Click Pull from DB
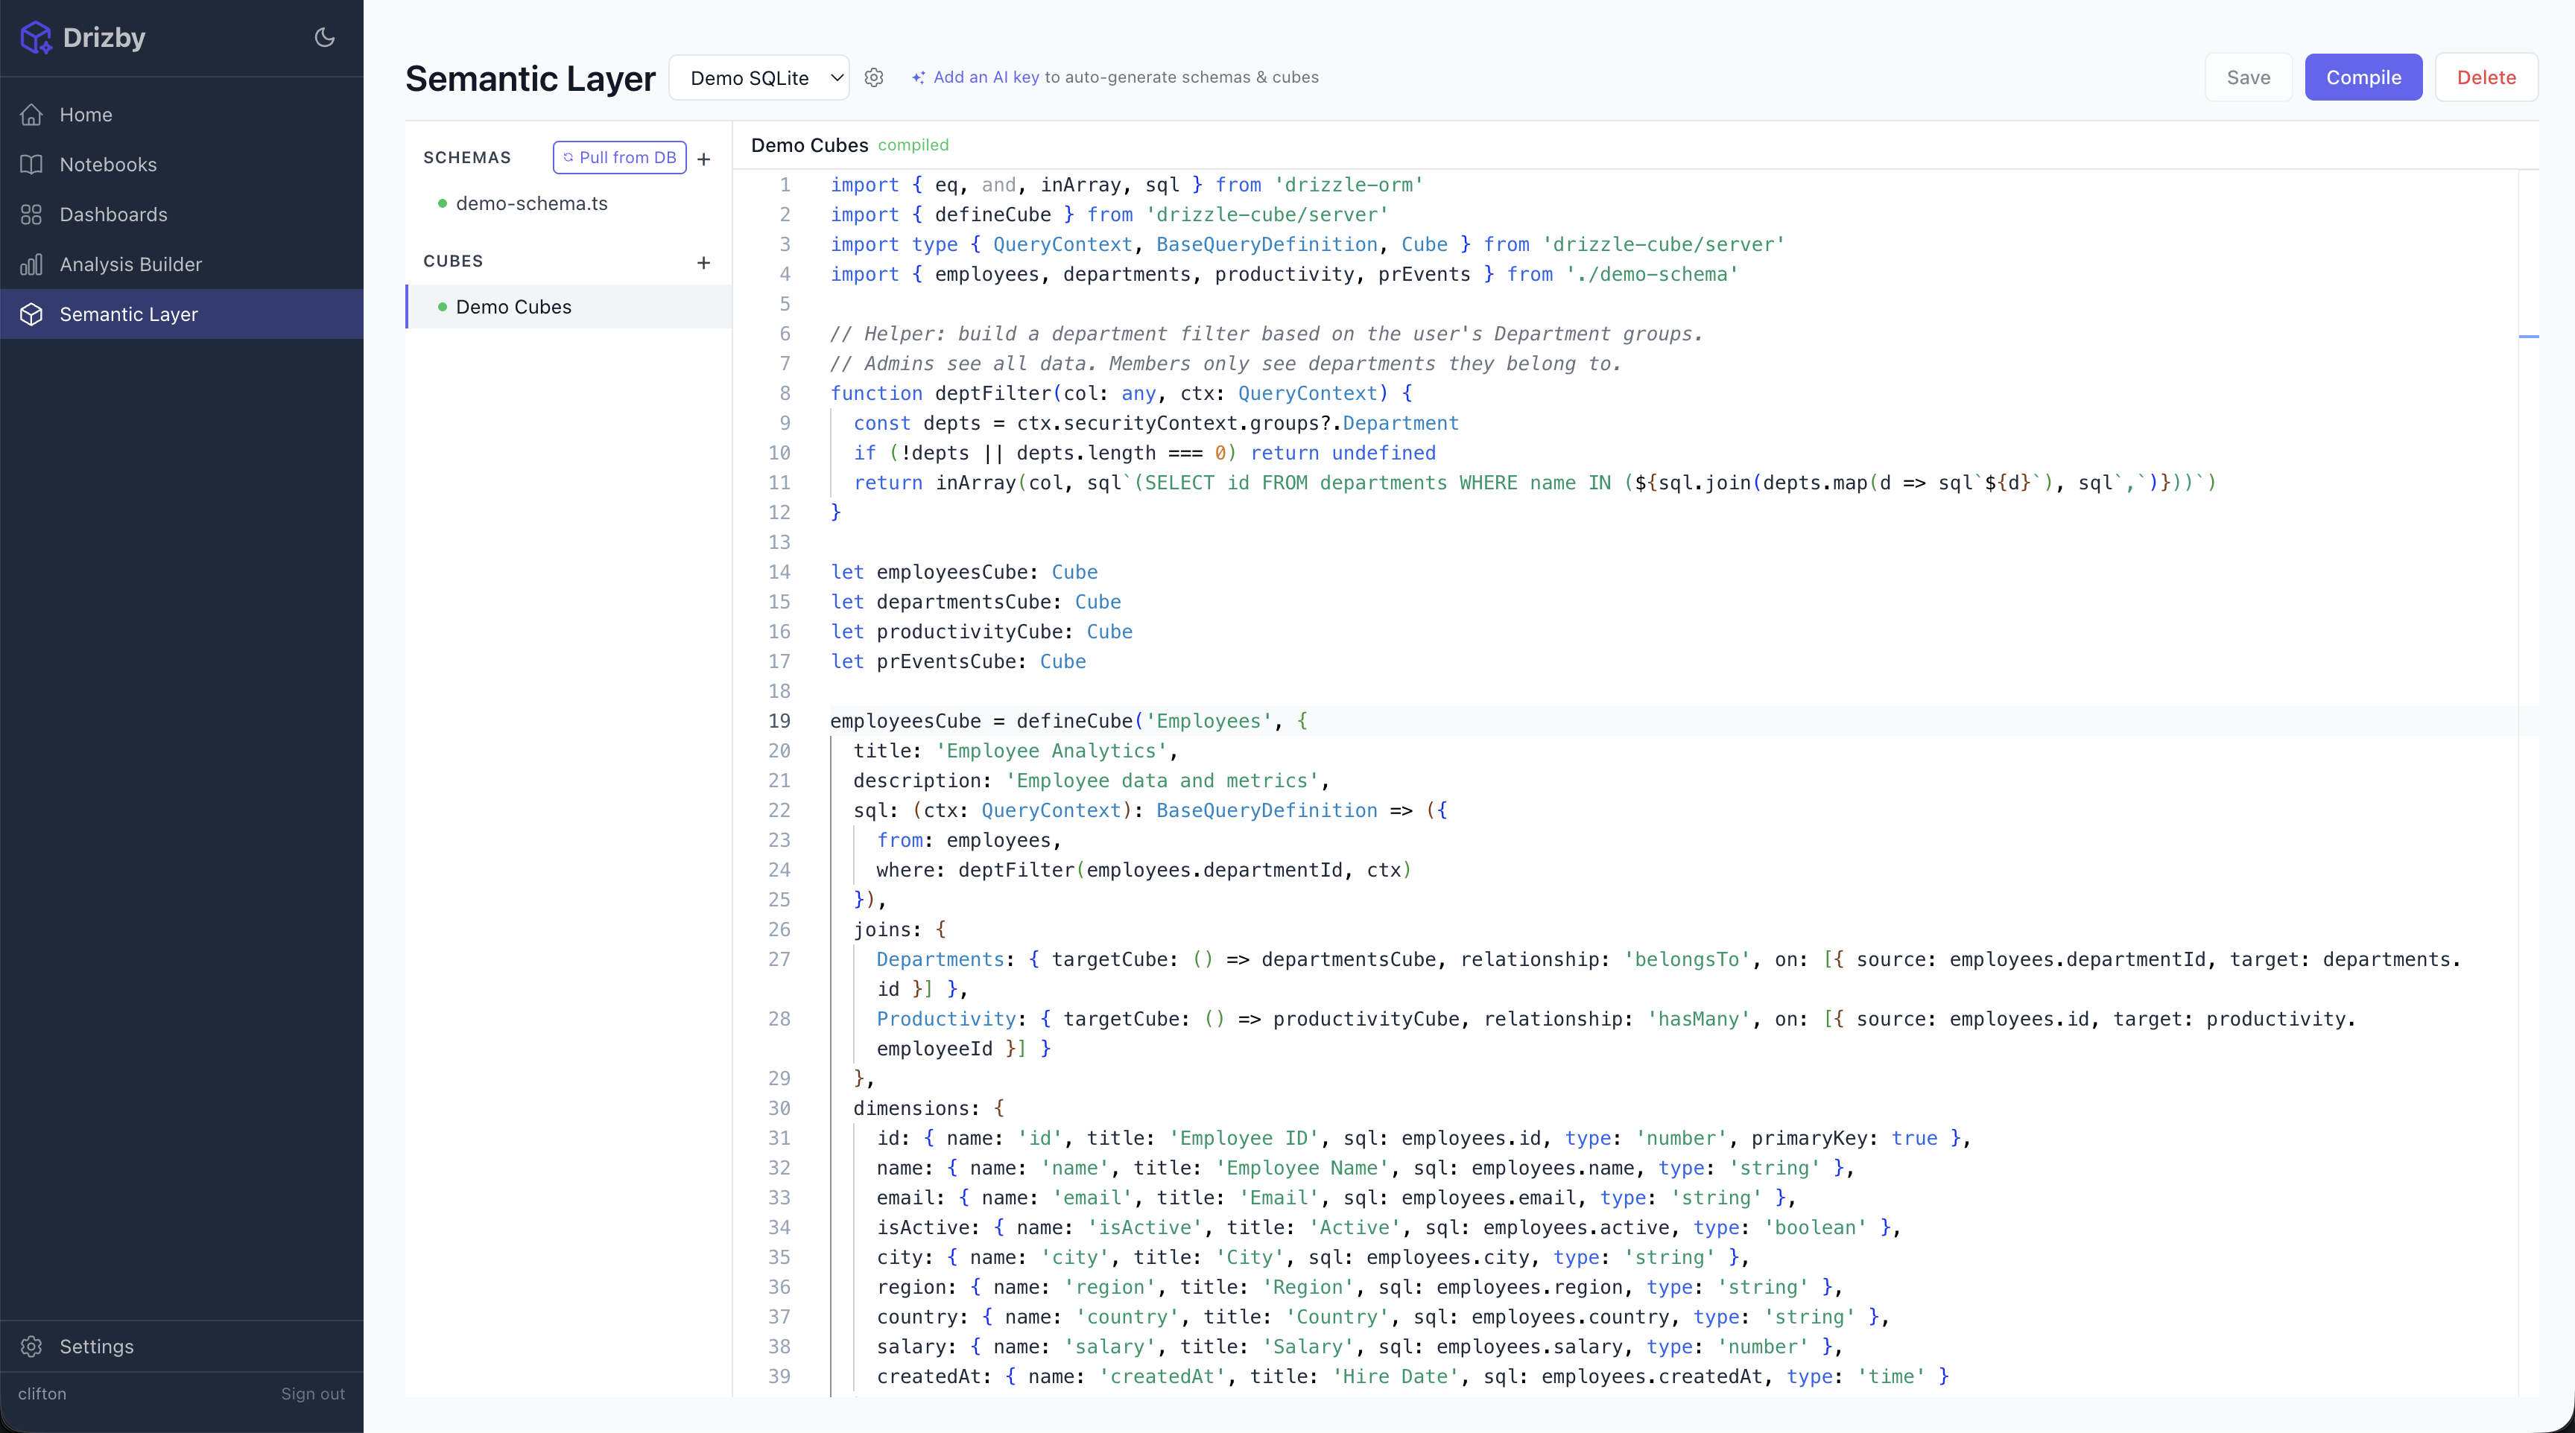This screenshot has height=1433, width=2575. (618, 157)
